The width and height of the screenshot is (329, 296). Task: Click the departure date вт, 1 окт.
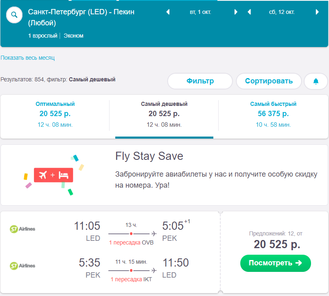click(200, 12)
